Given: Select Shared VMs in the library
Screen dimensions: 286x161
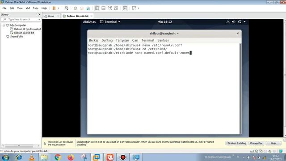Looking at the screenshot, I should (17, 37).
